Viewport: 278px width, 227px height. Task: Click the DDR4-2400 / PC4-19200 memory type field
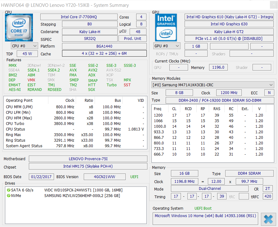220,101
